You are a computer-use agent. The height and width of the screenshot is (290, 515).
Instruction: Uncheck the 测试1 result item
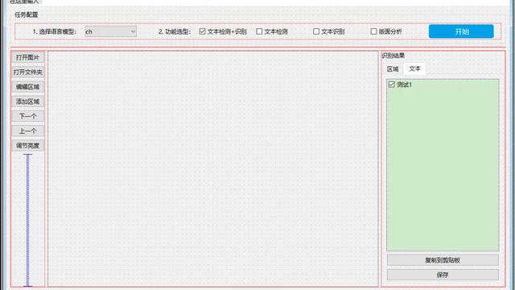point(392,85)
